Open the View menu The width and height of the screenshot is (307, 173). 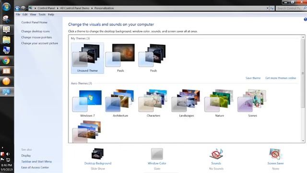click(x=33, y=14)
